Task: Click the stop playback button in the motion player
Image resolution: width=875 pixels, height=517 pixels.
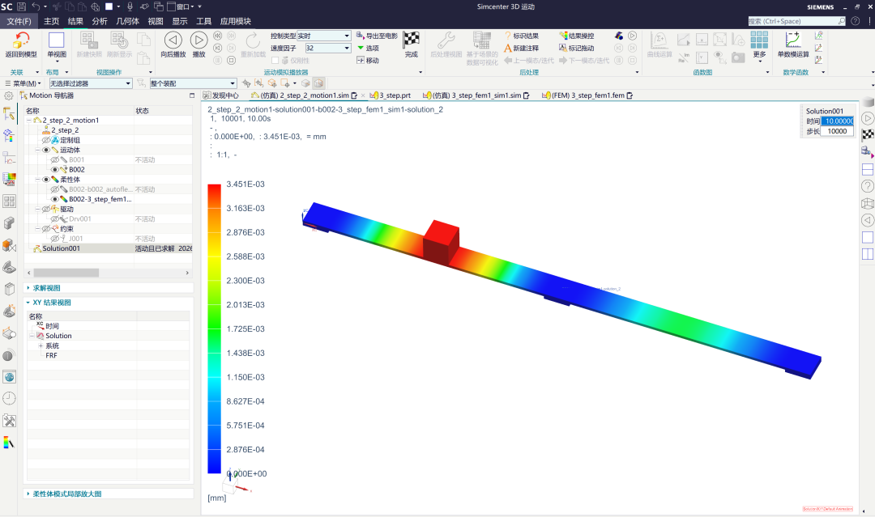Action: 232,60
